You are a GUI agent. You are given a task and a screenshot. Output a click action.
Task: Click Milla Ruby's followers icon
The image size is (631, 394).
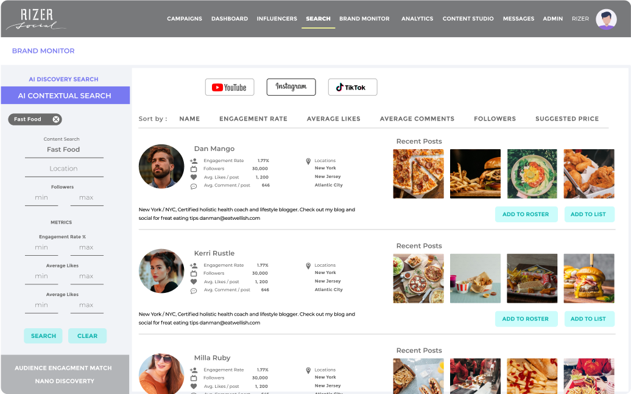[x=194, y=378]
